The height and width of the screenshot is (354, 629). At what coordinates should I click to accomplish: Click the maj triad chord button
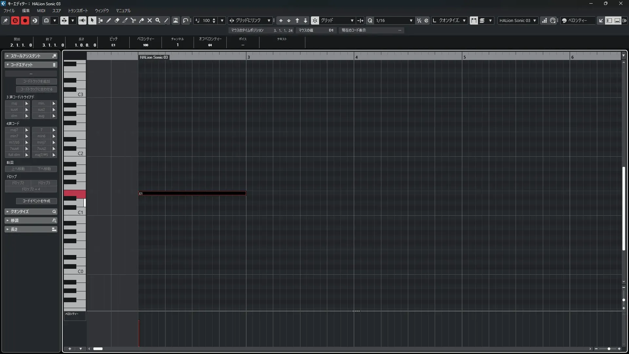[x=14, y=103]
